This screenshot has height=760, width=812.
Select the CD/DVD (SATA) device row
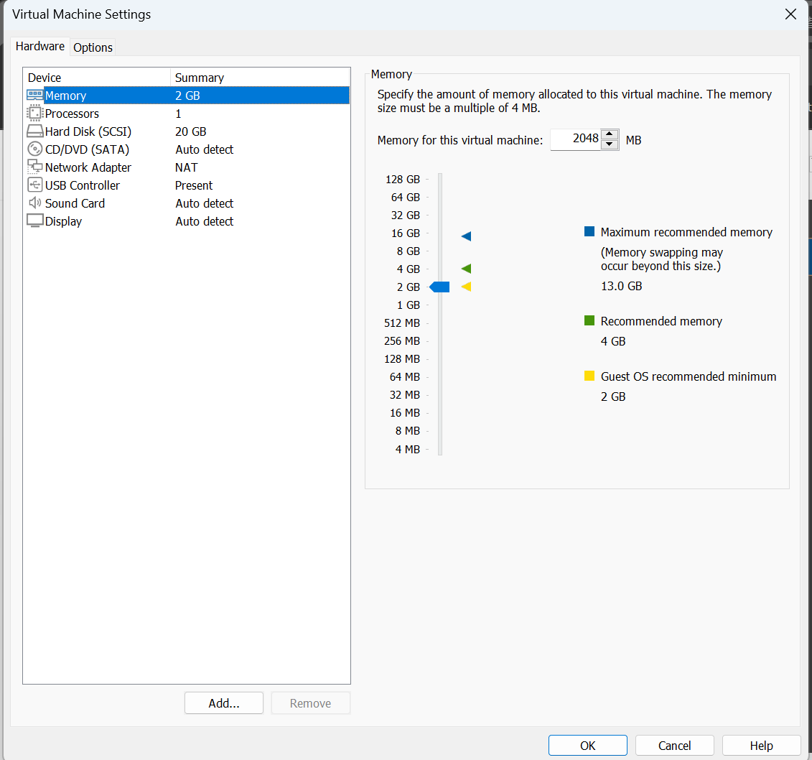coord(187,149)
